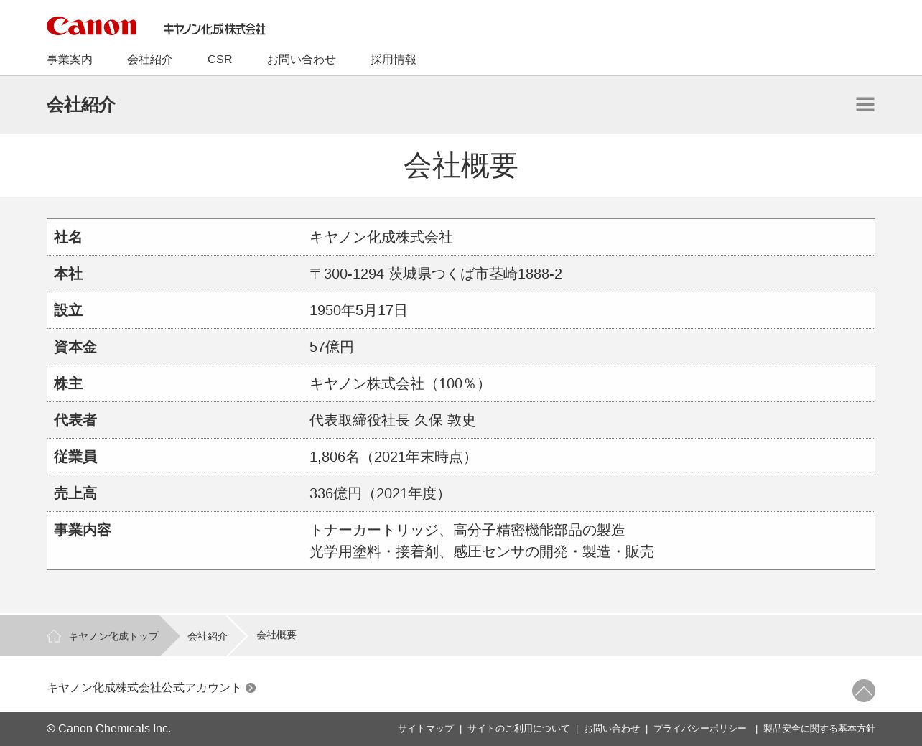This screenshot has height=746, width=922.
Task: Click the value キヤノン株式会社（100％）
Action: coord(400,383)
